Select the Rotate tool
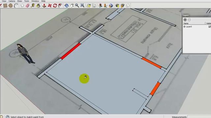 tap(55, 6)
